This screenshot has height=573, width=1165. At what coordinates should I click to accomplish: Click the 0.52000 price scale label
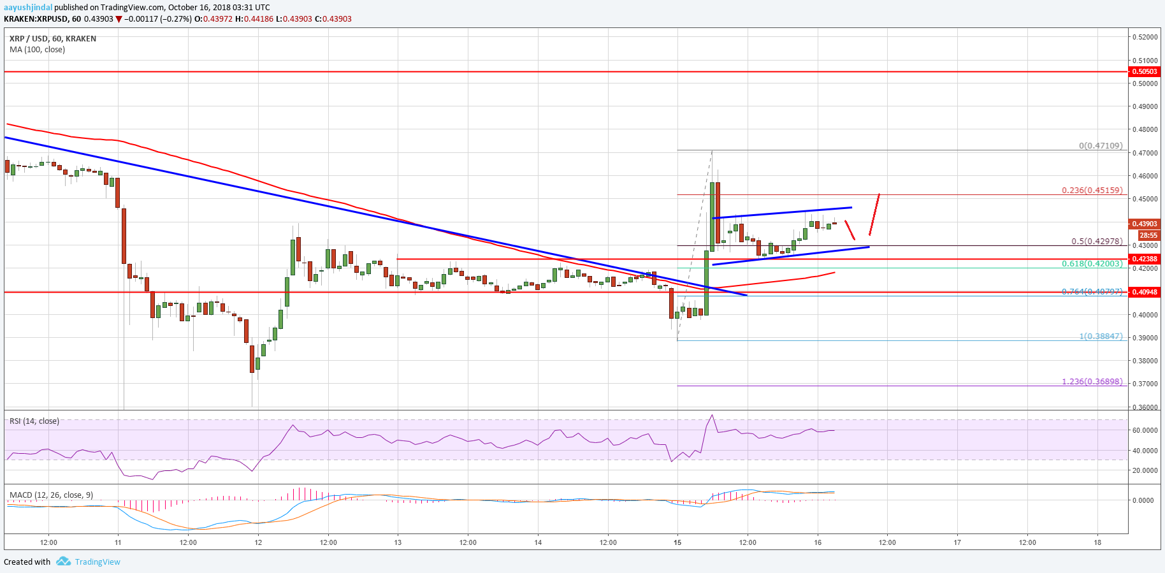(1145, 37)
